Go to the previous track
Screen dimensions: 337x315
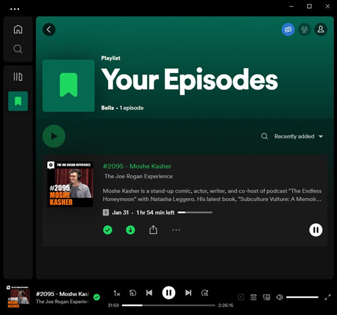(x=149, y=293)
